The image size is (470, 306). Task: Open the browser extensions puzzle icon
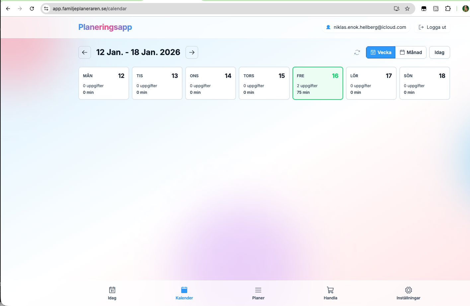pyautogui.click(x=448, y=9)
